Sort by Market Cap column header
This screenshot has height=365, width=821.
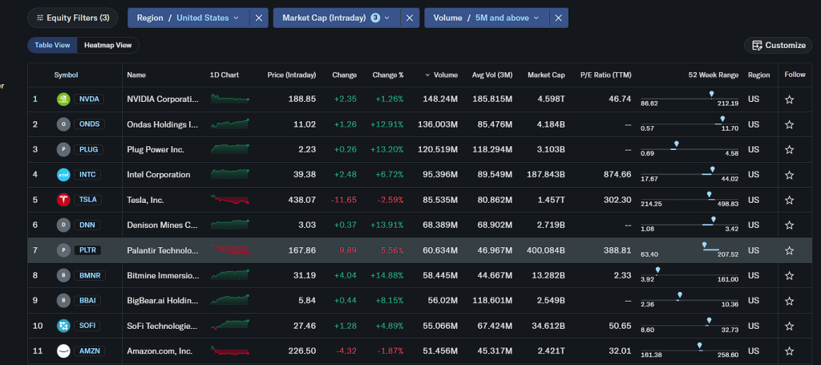[x=546, y=75]
